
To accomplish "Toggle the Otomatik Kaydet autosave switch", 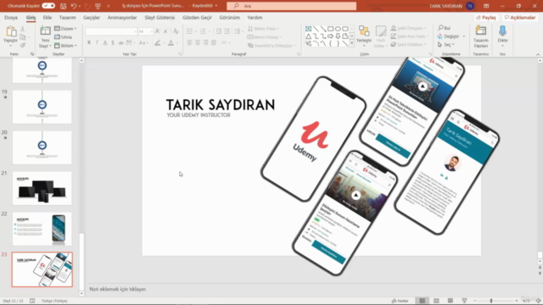I will [x=48, y=6].
